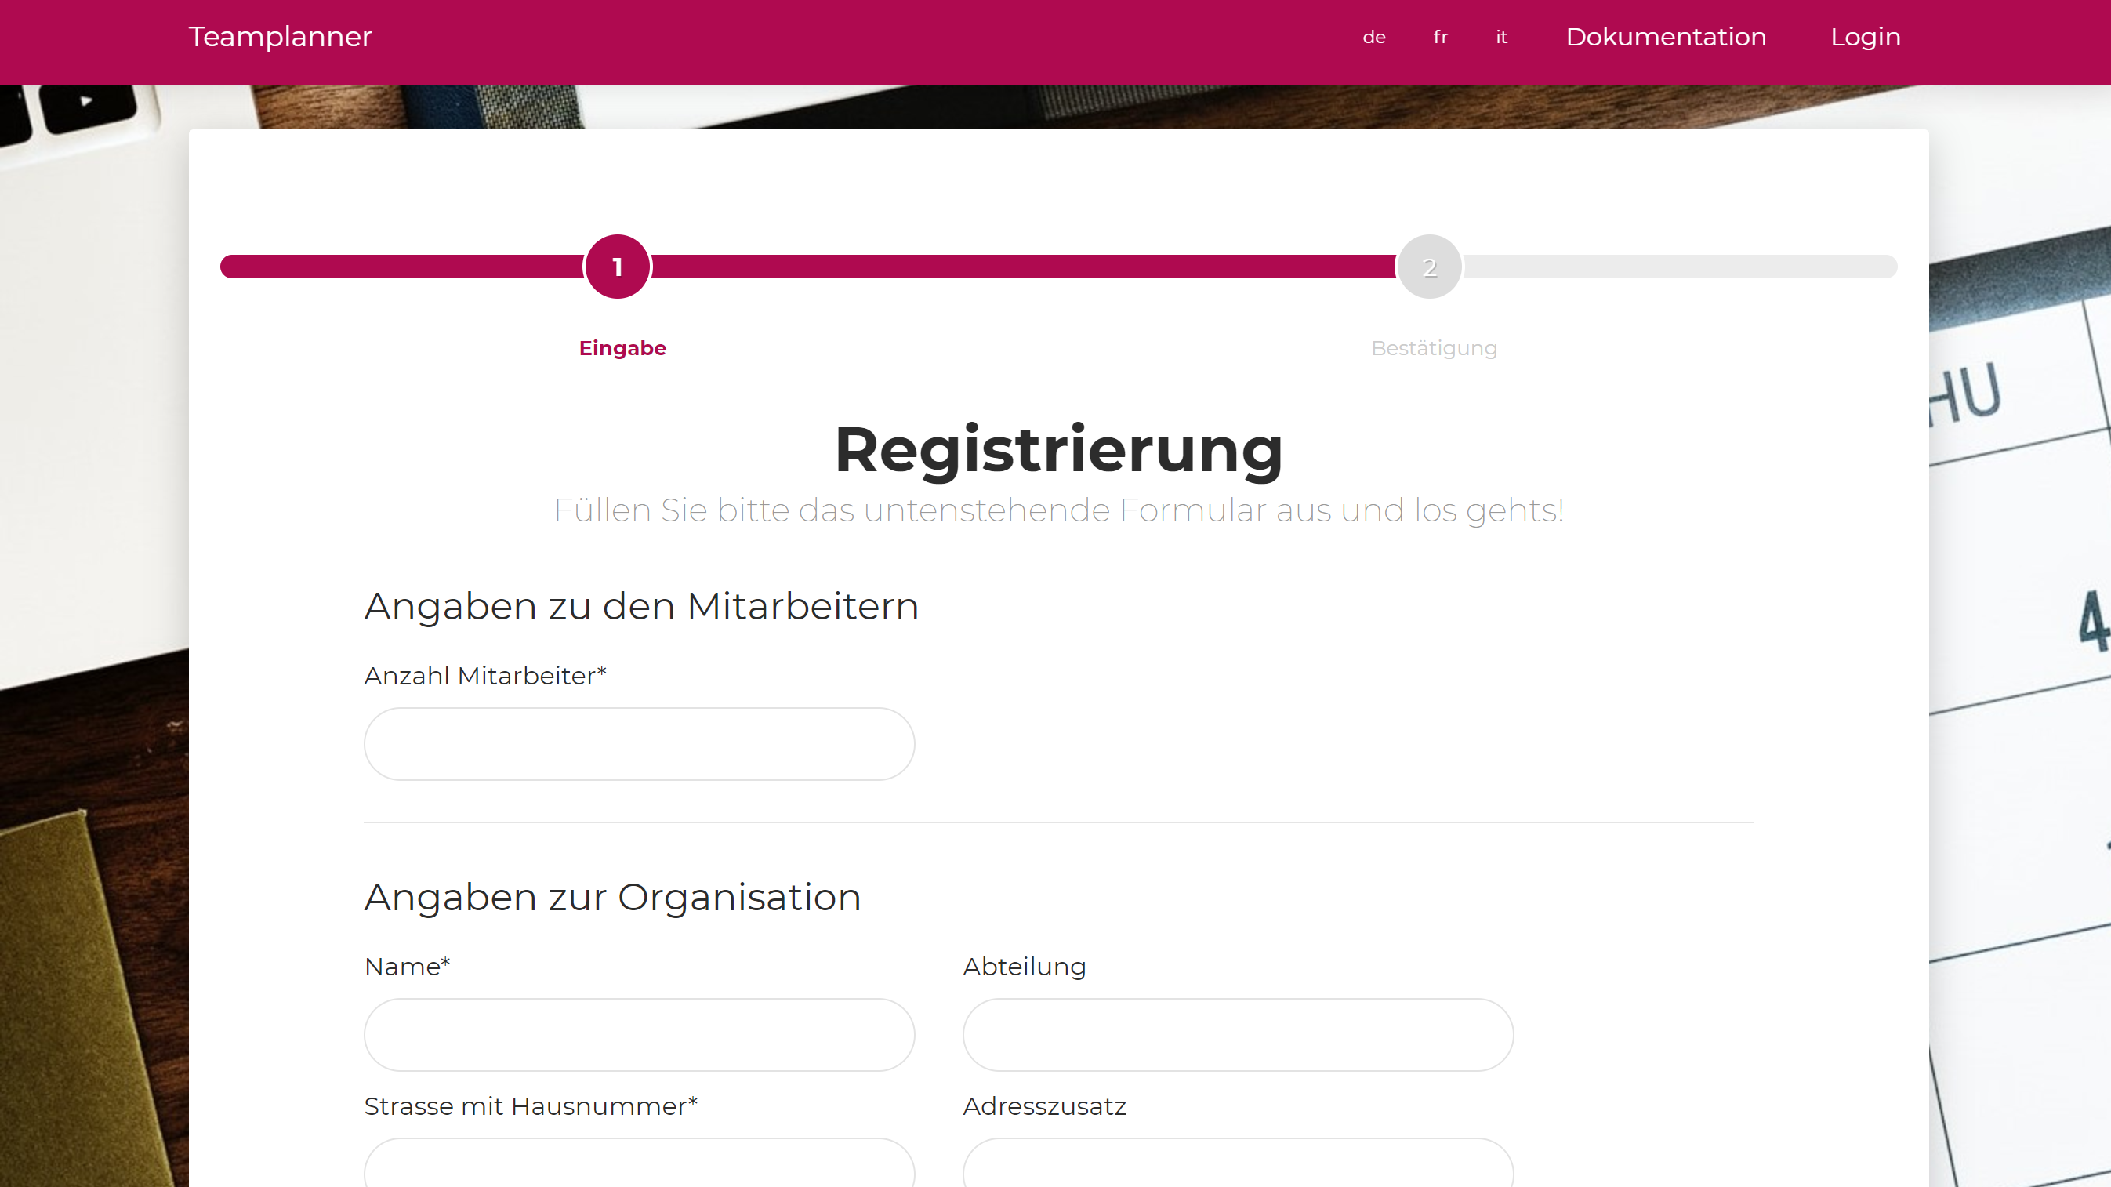2111x1187 pixels.
Task: Open the Teamplanner home link
Action: 279,37
